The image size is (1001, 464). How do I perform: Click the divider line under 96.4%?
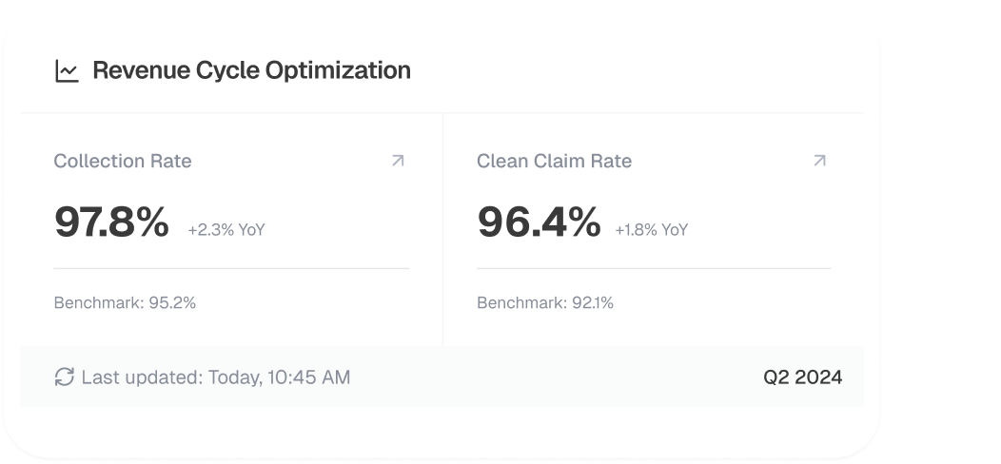654,268
